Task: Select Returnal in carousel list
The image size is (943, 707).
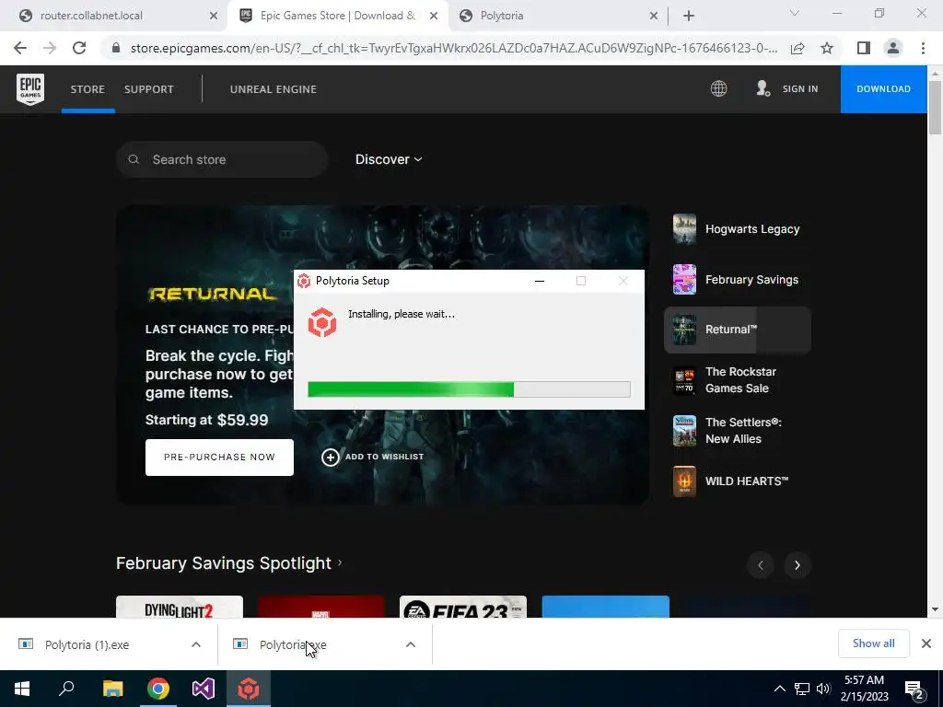Action: (x=738, y=330)
